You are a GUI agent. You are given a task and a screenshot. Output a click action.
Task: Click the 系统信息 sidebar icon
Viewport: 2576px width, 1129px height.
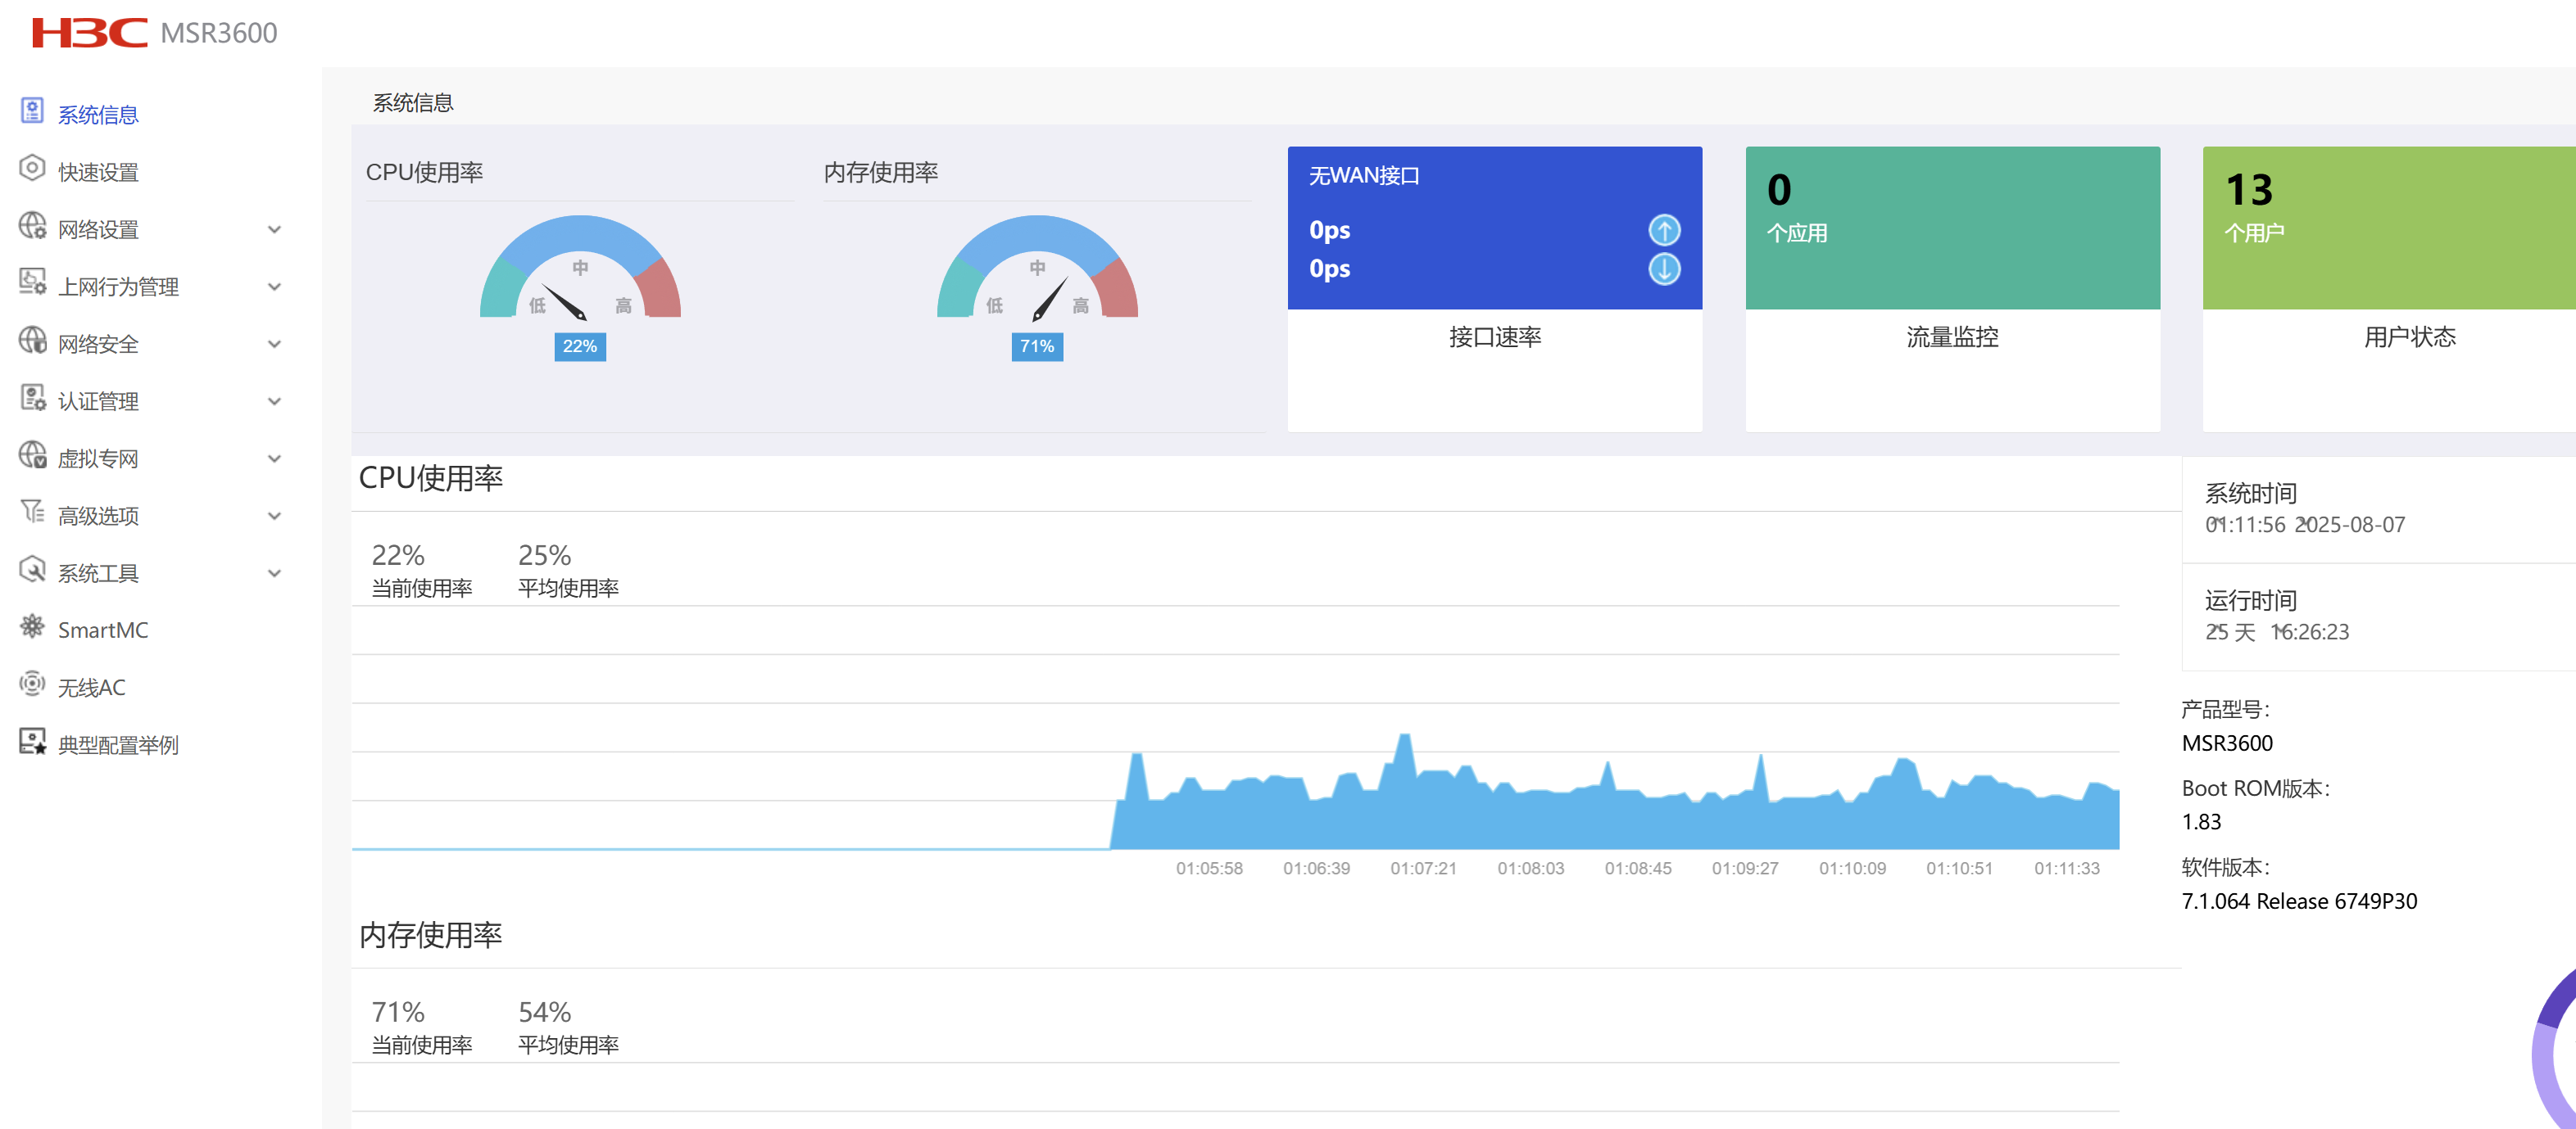click(32, 111)
